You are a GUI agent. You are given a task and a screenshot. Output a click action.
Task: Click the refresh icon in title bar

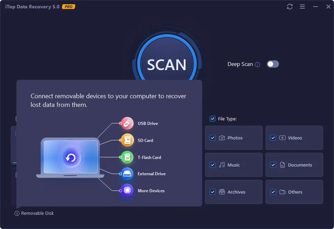pyautogui.click(x=289, y=7)
